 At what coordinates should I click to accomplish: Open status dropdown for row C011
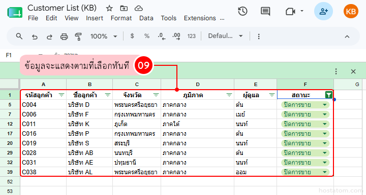pos(324,124)
